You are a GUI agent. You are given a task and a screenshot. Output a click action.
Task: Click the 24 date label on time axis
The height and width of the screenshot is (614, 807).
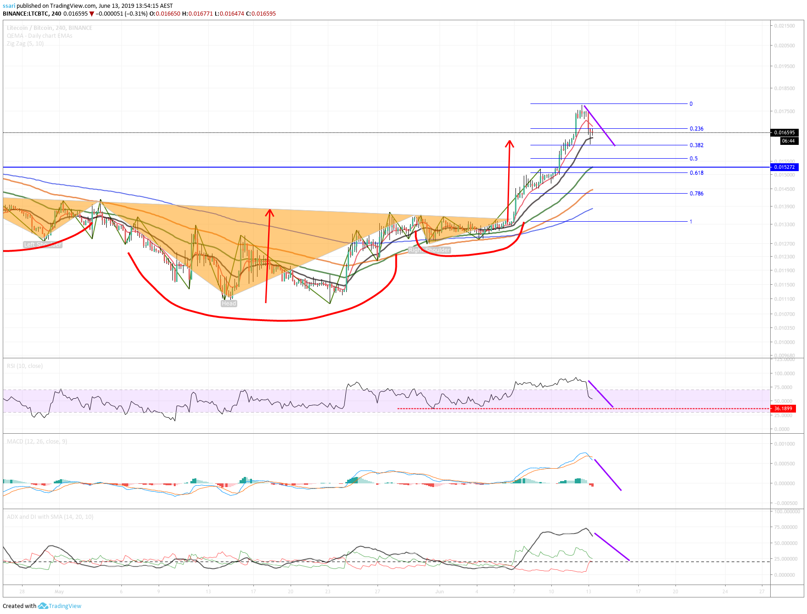tap(725, 591)
